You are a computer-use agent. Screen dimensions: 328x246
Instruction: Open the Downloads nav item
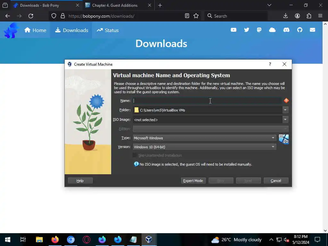pos(71,30)
